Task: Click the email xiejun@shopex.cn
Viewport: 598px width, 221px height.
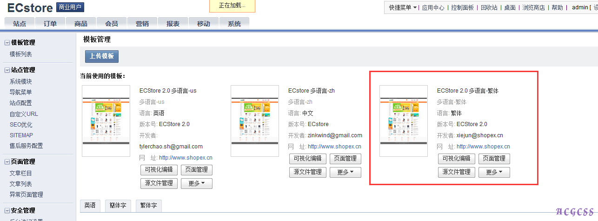Action: point(480,135)
